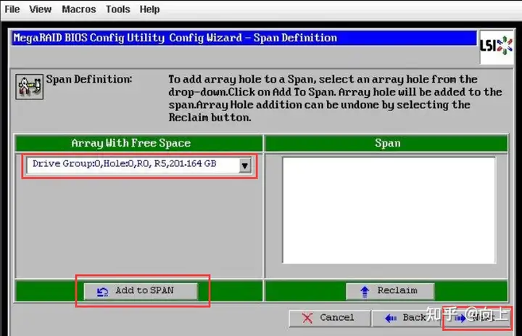Screen dimensions: 522x336
Task: Open the Help menu
Action: (149, 9)
